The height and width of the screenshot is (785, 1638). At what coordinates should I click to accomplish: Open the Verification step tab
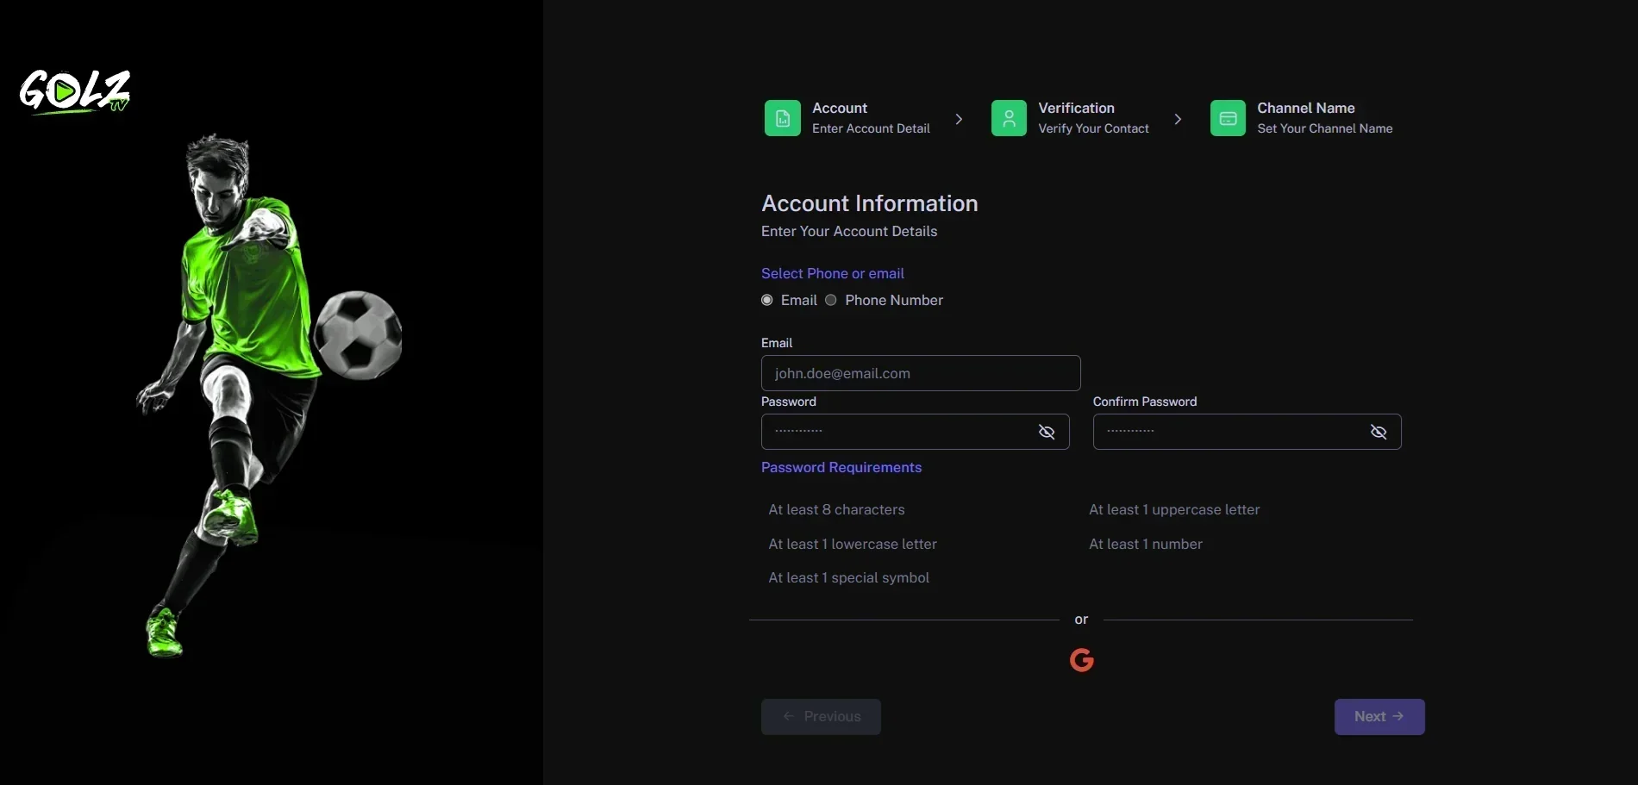tap(1092, 118)
